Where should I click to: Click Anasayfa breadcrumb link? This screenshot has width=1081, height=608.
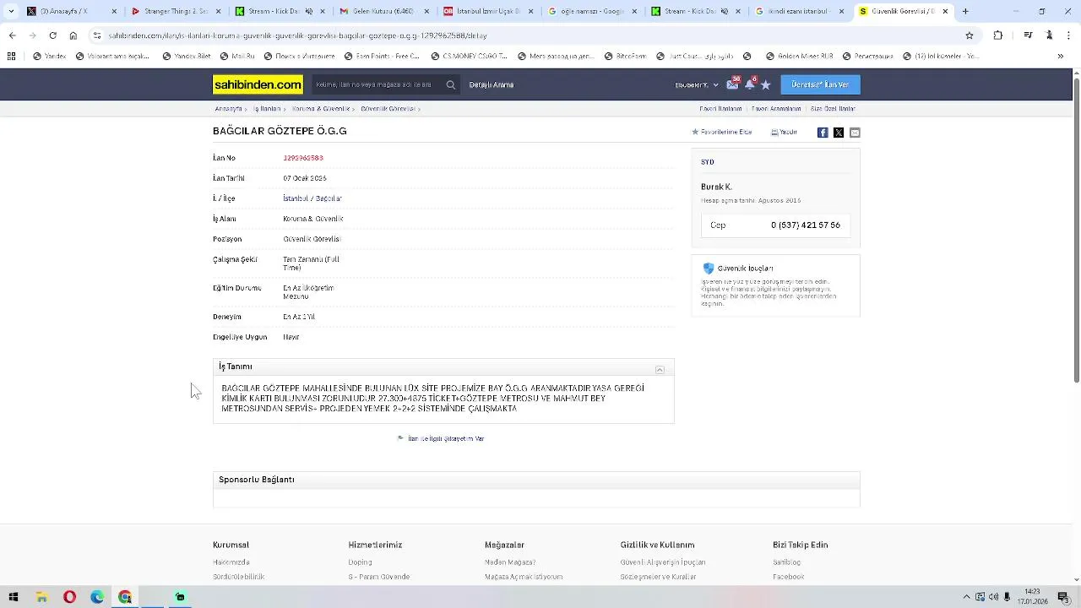pyautogui.click(x=228, y=109)
